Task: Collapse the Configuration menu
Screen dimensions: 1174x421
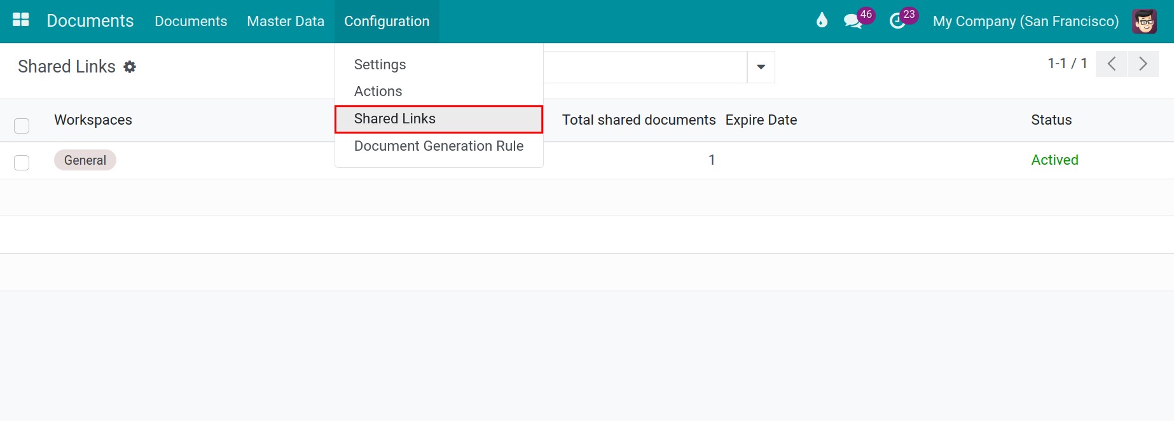Action: pos(387,21)
